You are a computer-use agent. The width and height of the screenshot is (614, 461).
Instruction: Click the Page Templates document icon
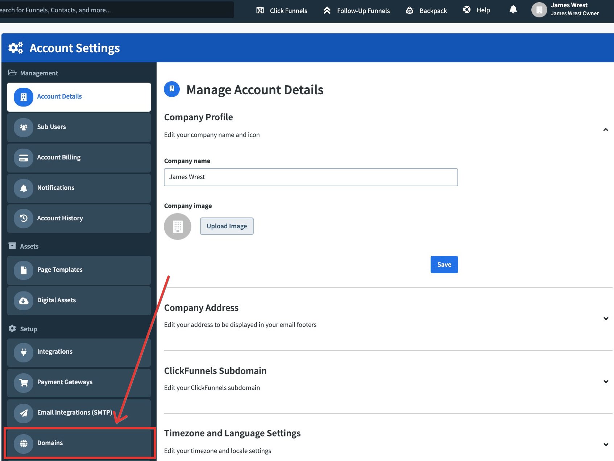pyautogui.click(x=24, y=270)
